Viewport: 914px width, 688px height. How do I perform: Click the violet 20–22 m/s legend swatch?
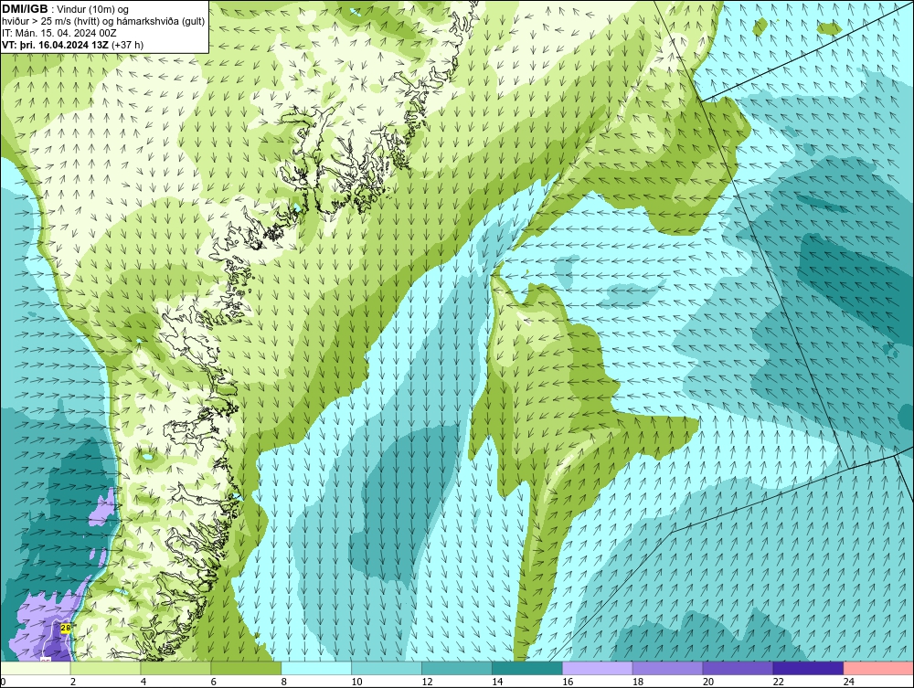(x=738, y=668)
